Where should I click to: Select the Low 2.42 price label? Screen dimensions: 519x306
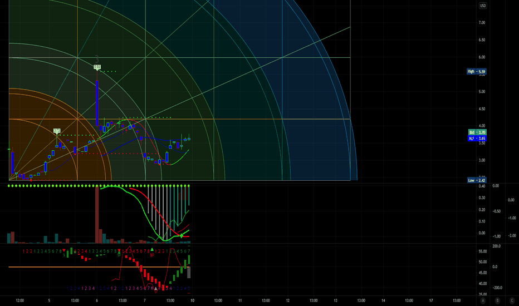pyautogui.click(x=476, y=180)
